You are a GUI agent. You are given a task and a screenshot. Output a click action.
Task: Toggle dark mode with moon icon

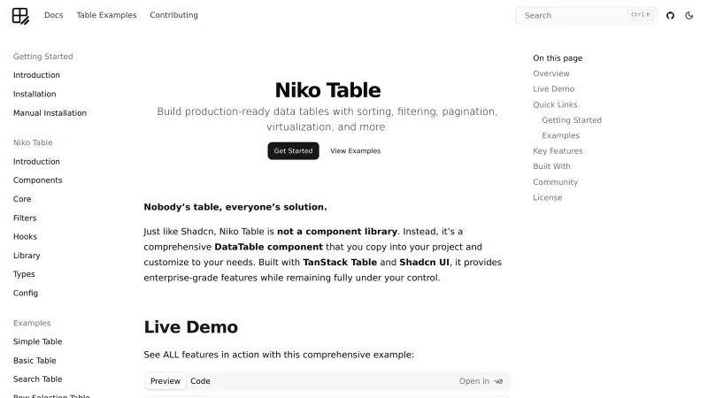click(x=689, y=15)
